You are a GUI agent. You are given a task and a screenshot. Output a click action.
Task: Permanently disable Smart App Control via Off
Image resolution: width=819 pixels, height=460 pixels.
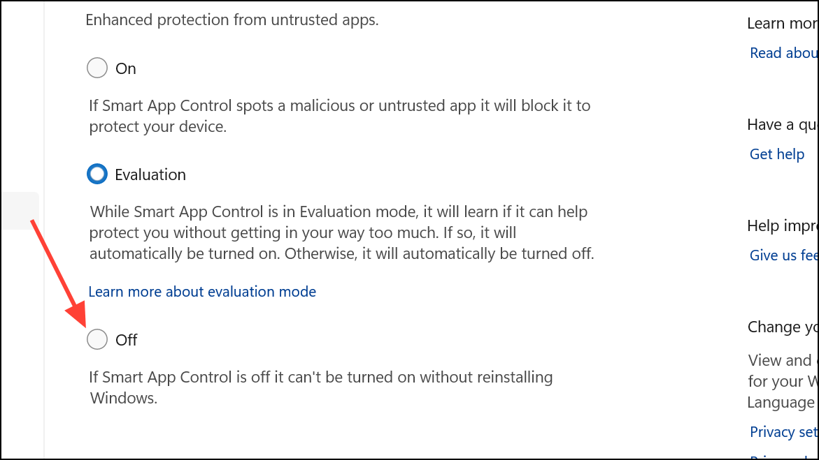(97, 339)
